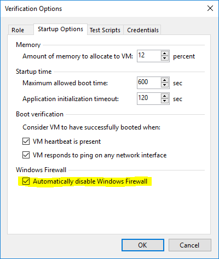Confirm settings with OK button
The height and width of the screenshot is (259, 219).
143,245
